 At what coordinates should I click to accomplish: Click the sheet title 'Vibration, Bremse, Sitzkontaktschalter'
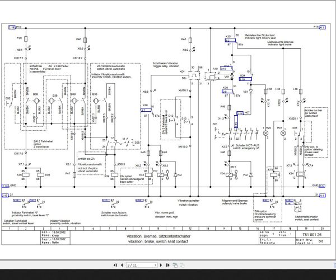pos(158,236)
